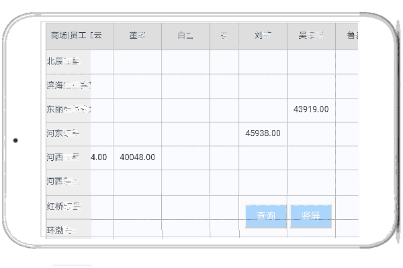Select the 董 column header
The image size is (403, 268).
[137, 36]
